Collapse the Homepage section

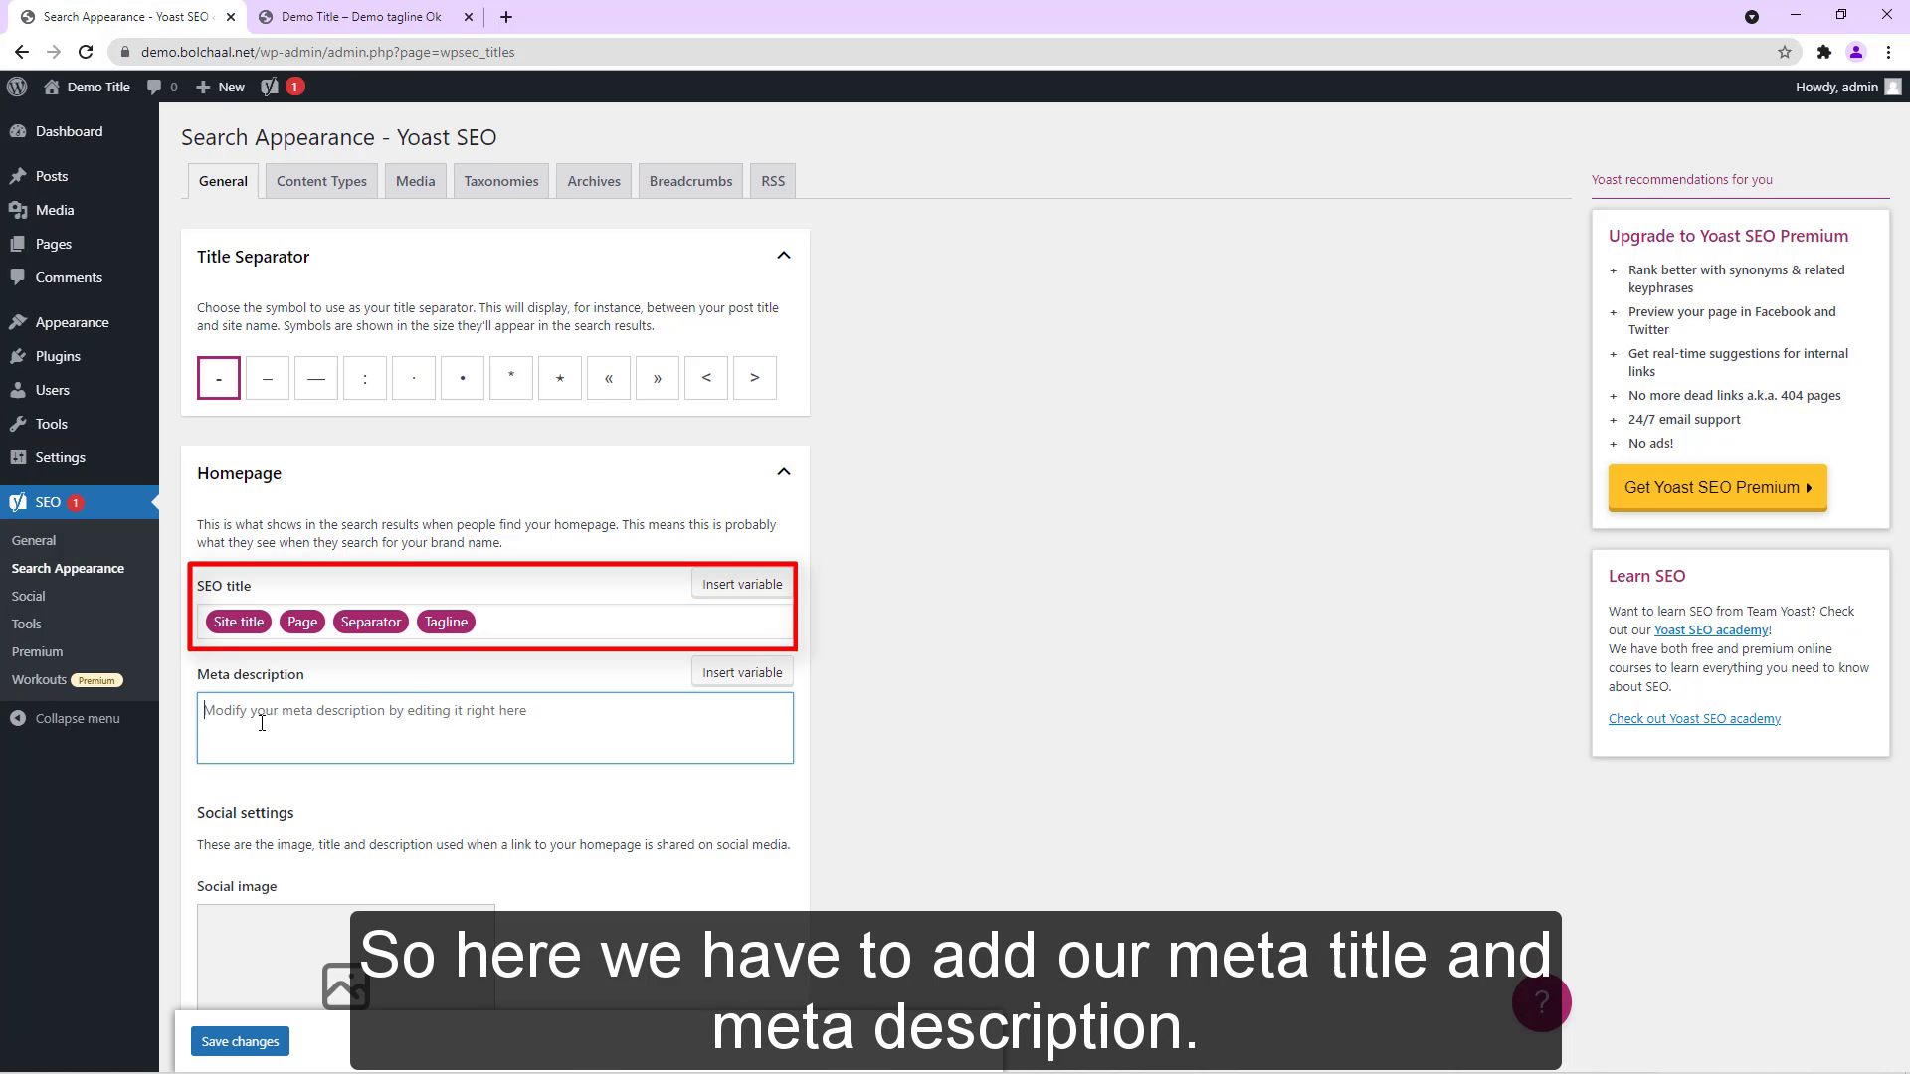coord(784,472)
